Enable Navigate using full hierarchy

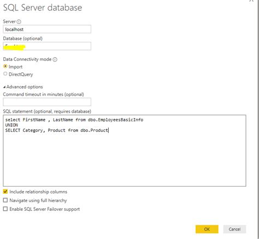tap(5, 200)
